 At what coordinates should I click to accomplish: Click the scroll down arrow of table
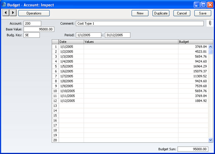[210, 140]
